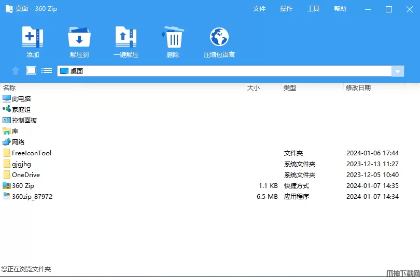Open 压缩包语言 globe icon
Viewport: 420px width, 277px height.
click(219, 37)
